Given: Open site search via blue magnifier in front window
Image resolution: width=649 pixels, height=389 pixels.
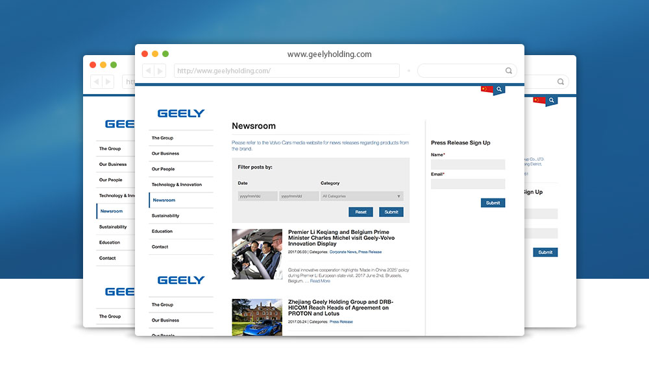Looking at the screenshot, I should pos(499,89).
